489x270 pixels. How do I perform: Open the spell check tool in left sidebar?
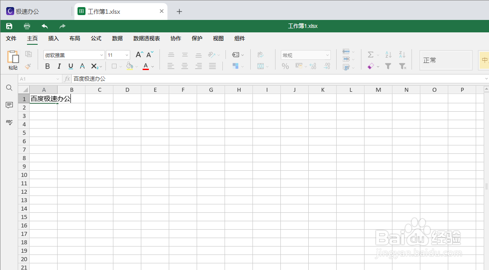[9, 123]
